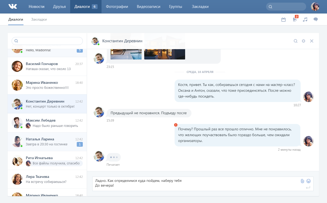Open Друзья in top navigation

tap(59, 7)
